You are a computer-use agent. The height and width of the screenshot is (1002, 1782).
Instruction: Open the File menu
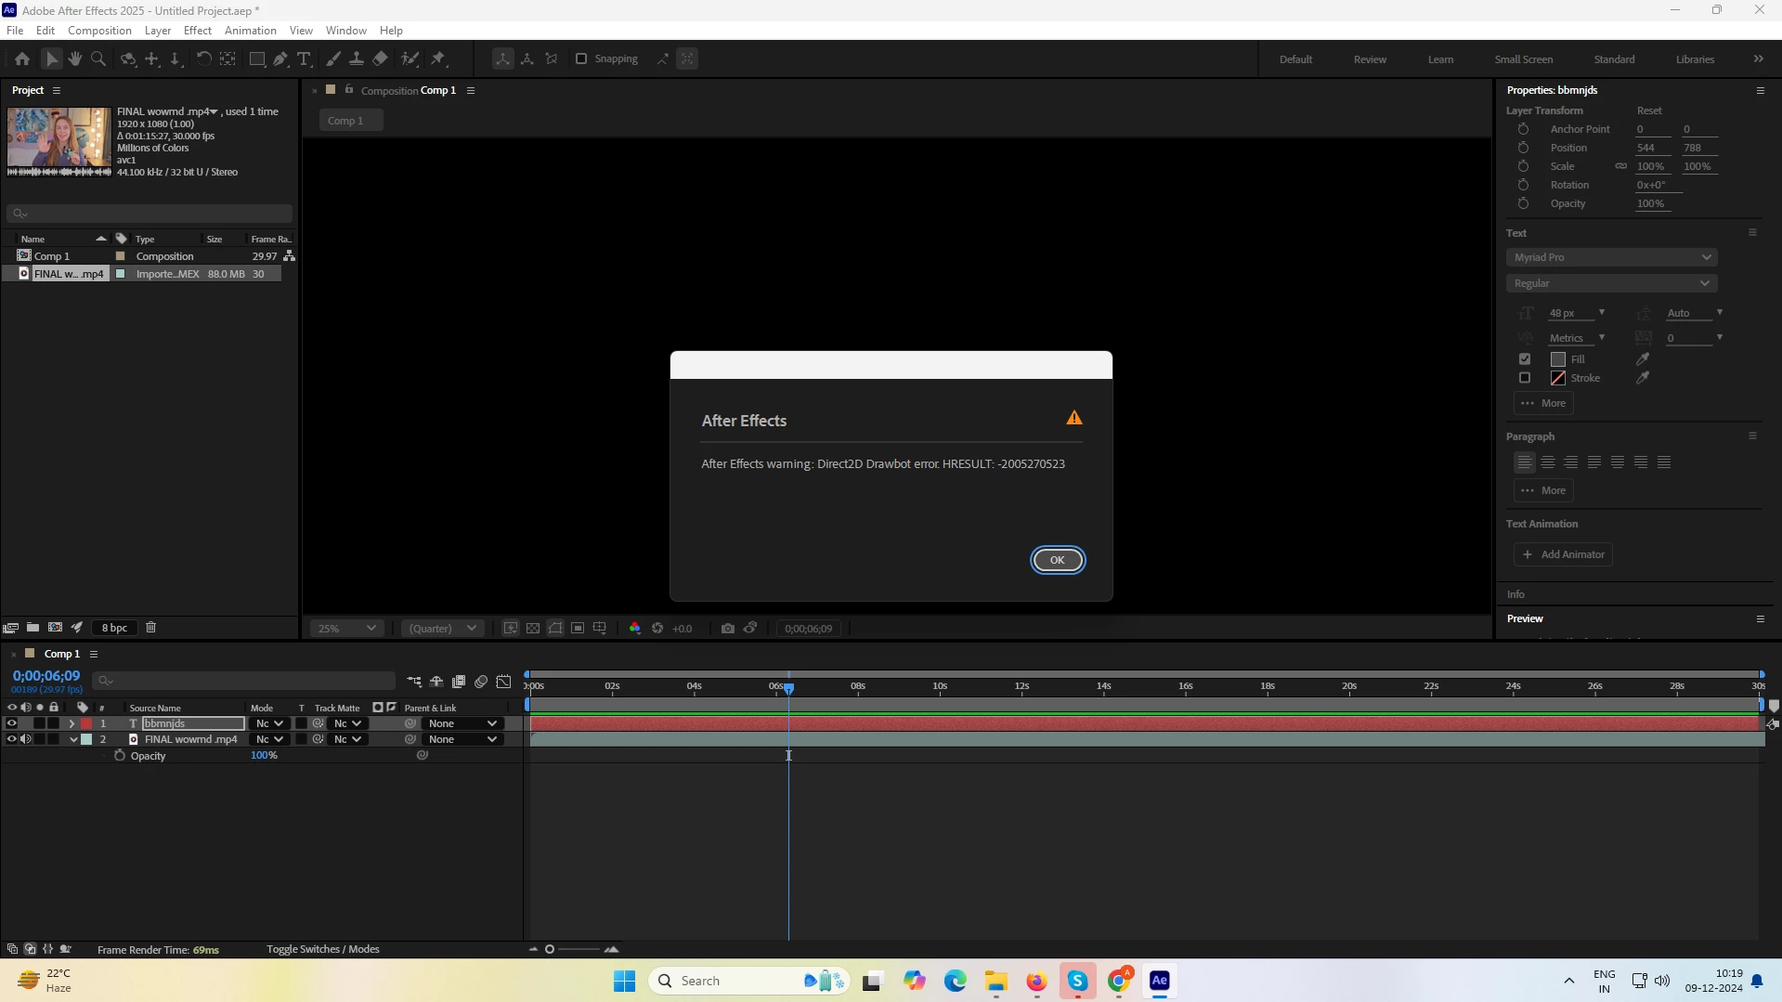tap(15, 31)
